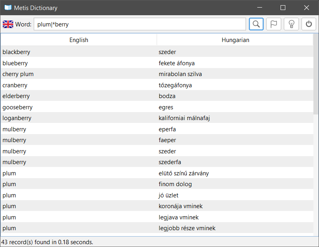The image size is (319, 247).
Task: Click the flag language button
Action: 274,24
